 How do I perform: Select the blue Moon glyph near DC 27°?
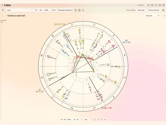coord(64,36)
